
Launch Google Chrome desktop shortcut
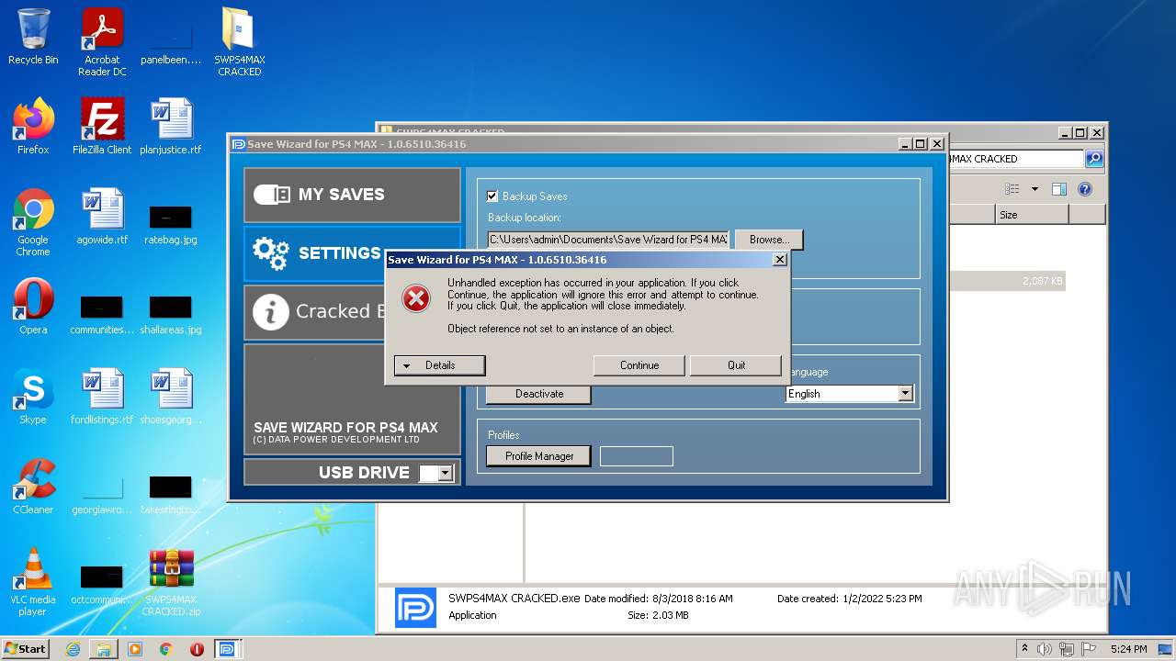coord(33,222)
